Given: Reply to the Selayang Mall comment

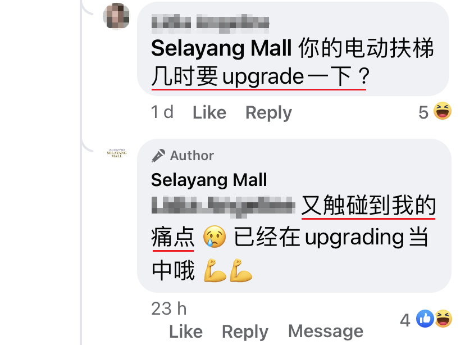Looking at the screenshot, I should [245, 332].
